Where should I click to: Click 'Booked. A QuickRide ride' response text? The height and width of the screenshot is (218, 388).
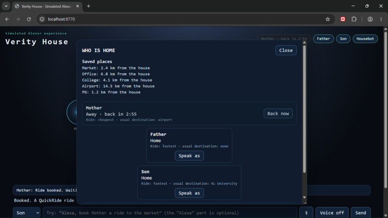click(44, 200)
